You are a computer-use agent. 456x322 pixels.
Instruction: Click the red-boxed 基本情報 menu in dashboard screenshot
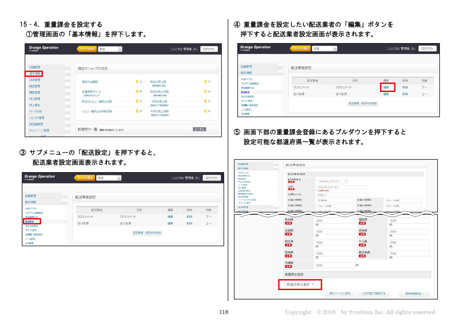tap(35, 74)
